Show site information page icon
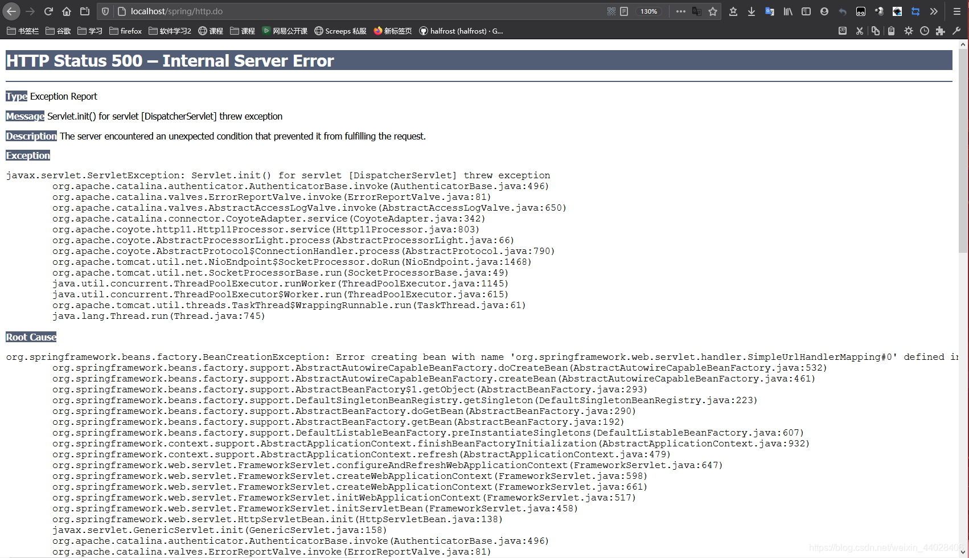Image resolution: width=969 pixels, height=558 pixels. click(121, 11)
